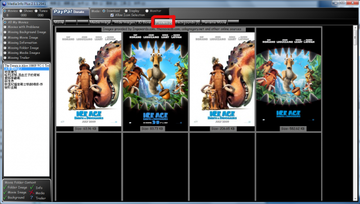Open the Rename Movie tab
The height and width of the screenshot is (204, 360).
click(214, 22)
